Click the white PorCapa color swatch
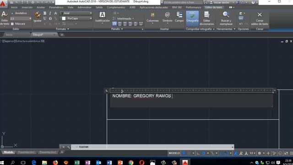293x165 pixels. [x=64, y=18]
